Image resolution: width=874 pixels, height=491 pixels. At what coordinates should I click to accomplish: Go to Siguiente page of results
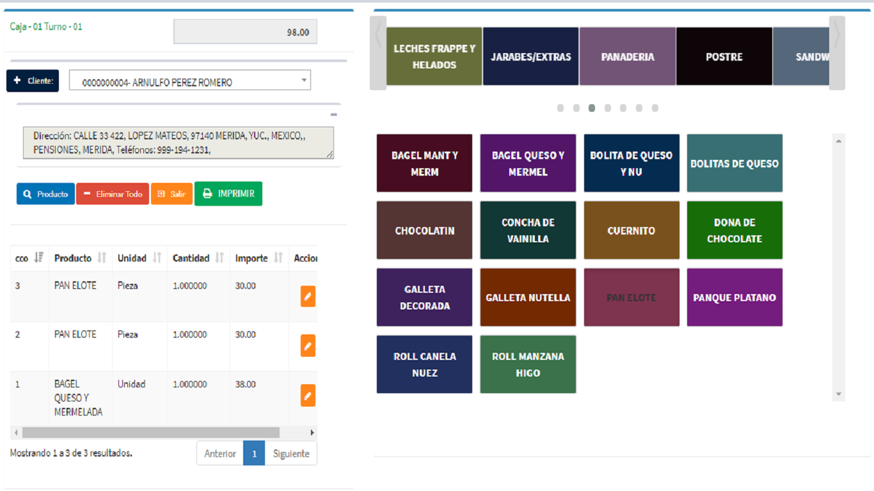click(290, 453)
